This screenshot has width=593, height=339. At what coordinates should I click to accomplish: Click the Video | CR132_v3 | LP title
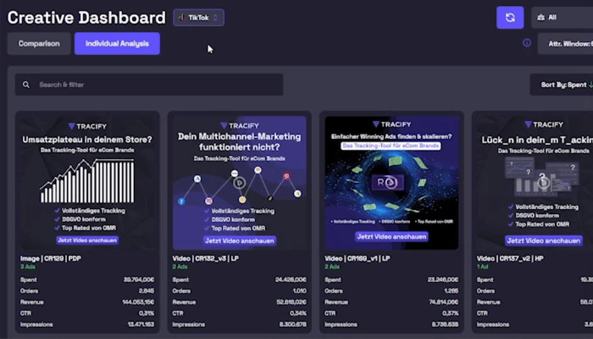[205, 259]
